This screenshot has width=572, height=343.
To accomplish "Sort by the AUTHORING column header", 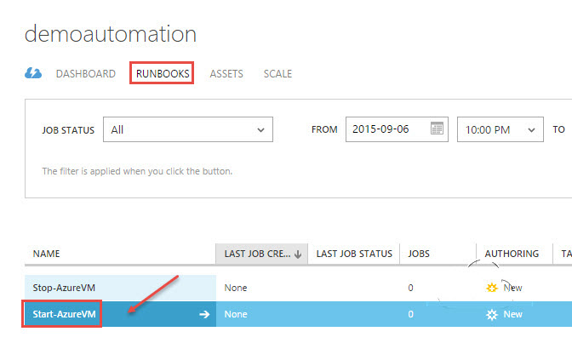I will pyautogui.click(x=512, y=254).
